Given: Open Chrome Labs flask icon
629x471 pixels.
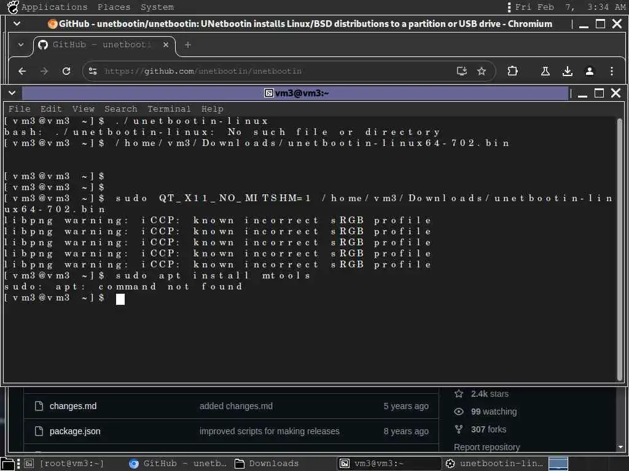Looking at the screenshot, I should [x=545, y=71].
